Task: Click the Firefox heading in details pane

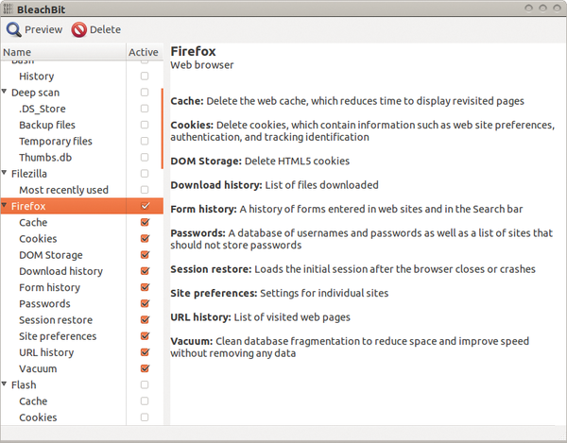Action: click(193, 51)
